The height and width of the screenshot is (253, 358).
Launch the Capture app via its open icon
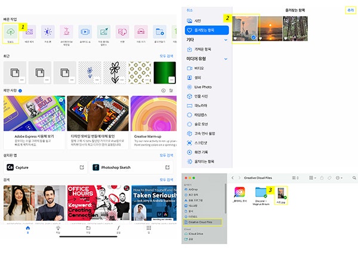coord(82,167)
